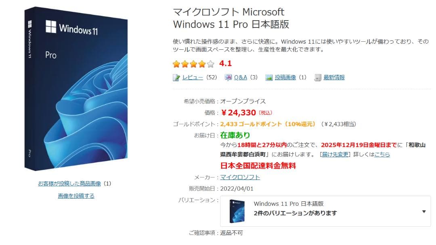The image size is (436, 245).
Task: Open the Q&A（3） link
Action: tap(240, 77)
